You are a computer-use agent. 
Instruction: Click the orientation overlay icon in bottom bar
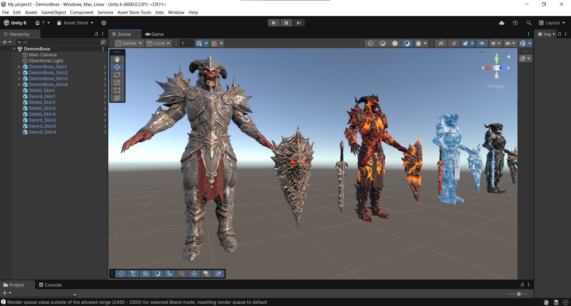point(194,274)
